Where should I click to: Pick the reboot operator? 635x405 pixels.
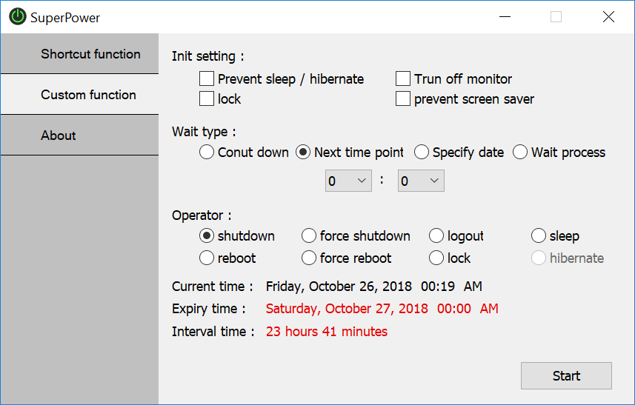pyautogui.click(x=207, y=258)
